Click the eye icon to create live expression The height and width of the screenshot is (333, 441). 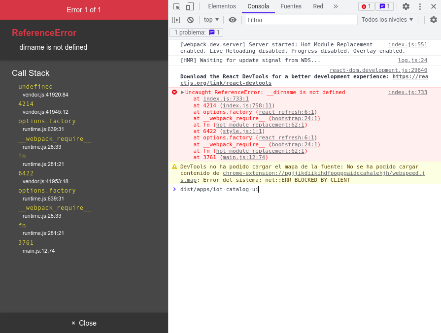pyautogui.click(x=231, y=20)
